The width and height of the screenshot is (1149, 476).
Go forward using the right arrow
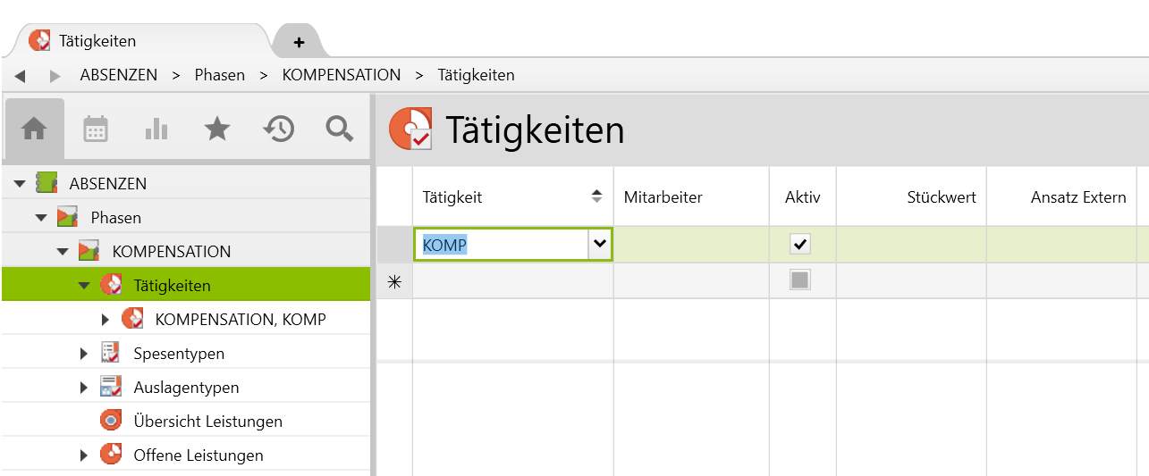[x=55, y=76]
